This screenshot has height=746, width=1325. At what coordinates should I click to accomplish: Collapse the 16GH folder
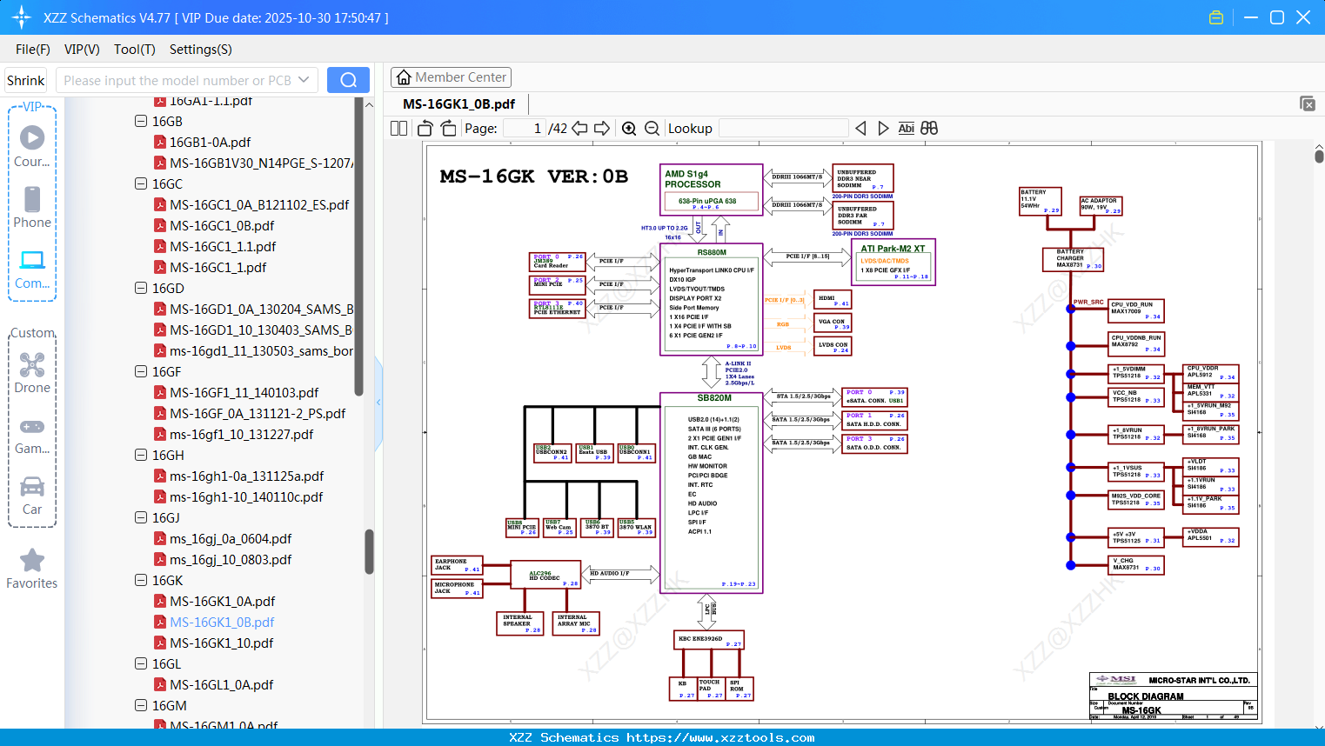tap(141, 456)
